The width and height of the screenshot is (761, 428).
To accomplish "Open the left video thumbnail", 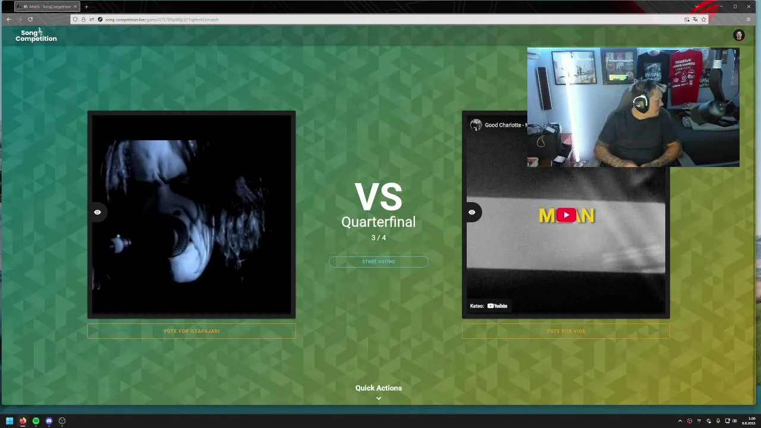I will click(x=191, y=215).
